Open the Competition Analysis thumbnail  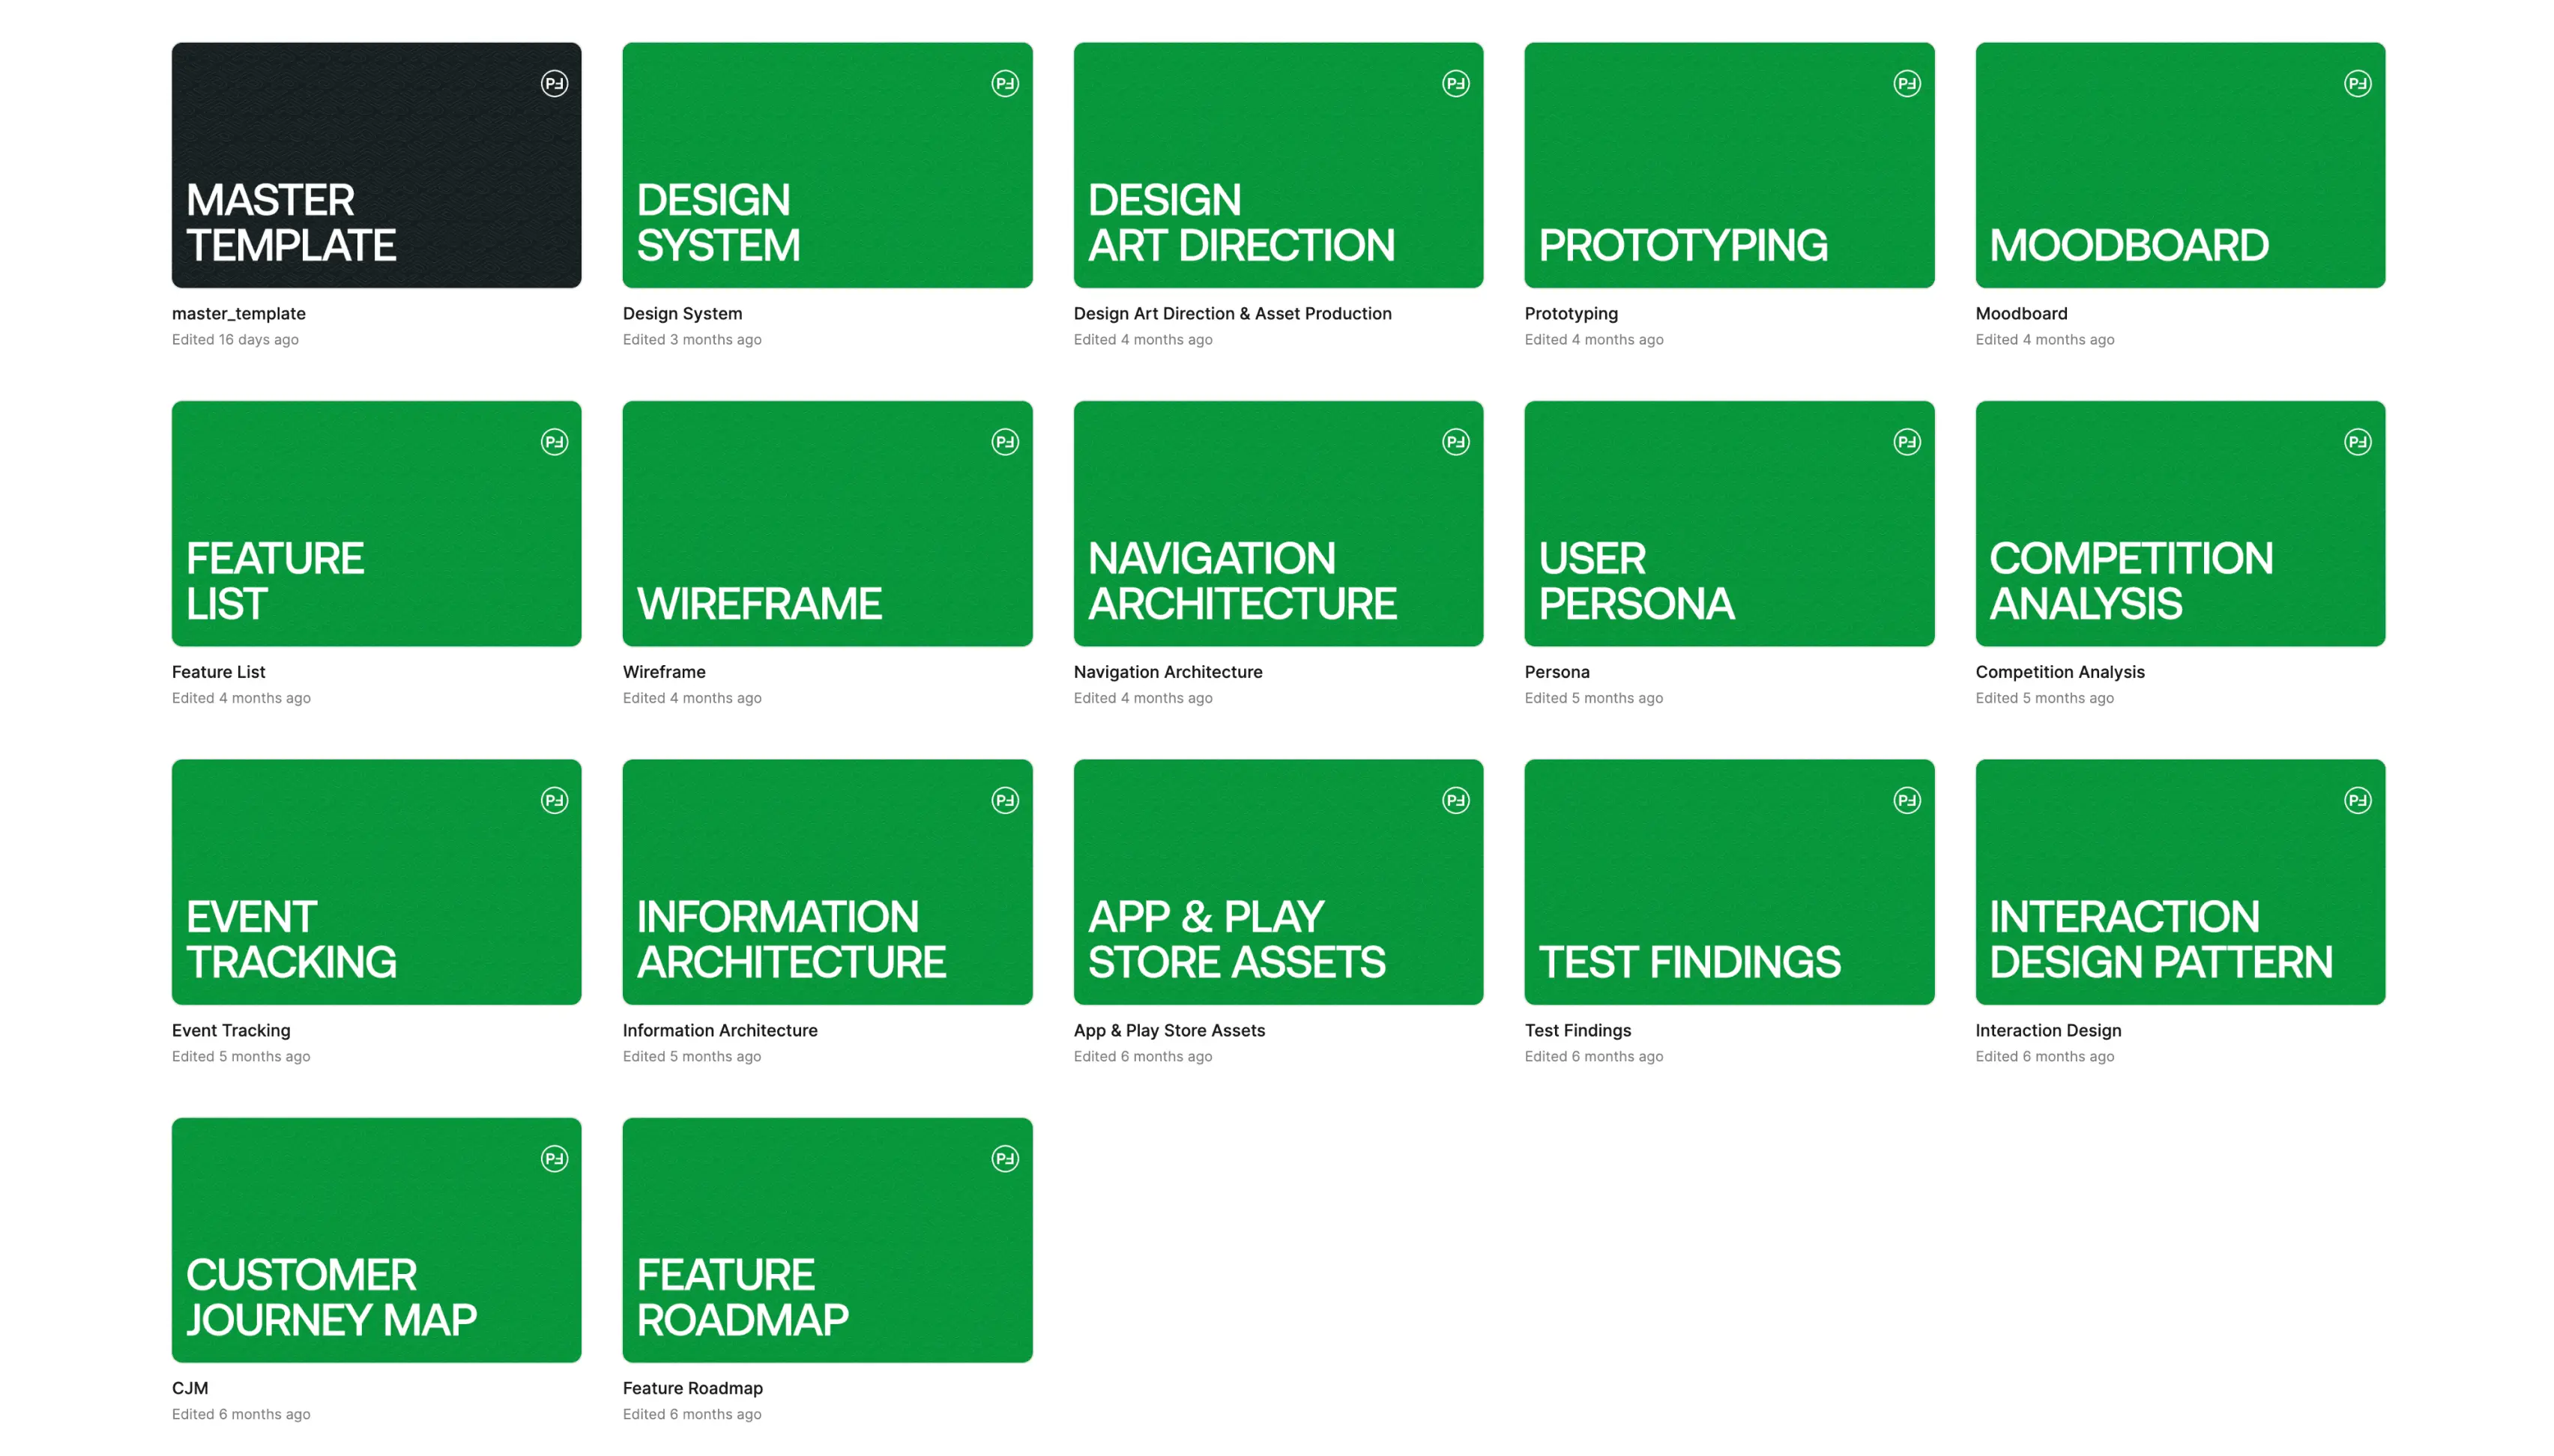pos(2180,523)
